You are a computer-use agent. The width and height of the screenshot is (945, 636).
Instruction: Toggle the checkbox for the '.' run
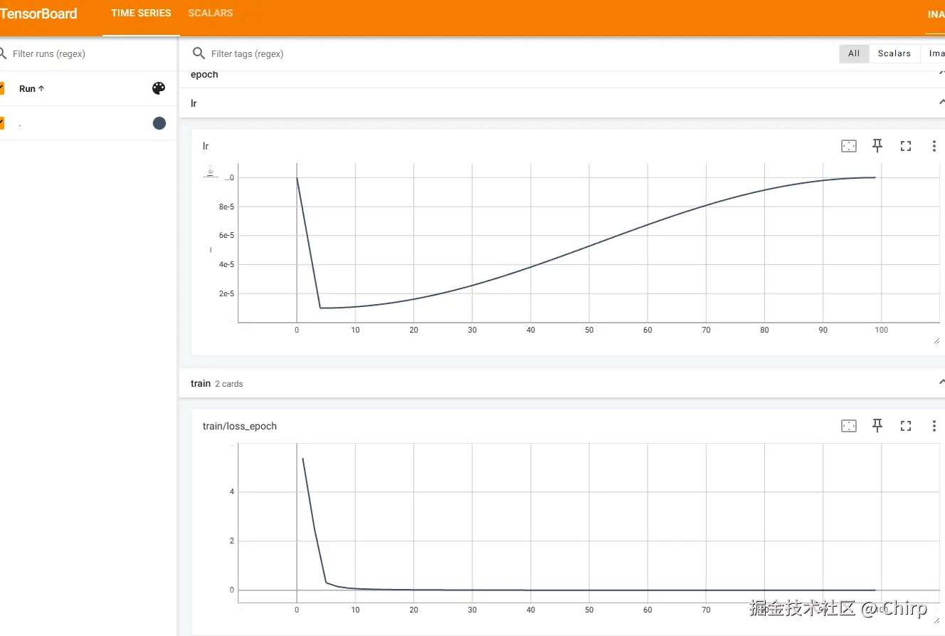pyautogui.click(x=2, y=123)
